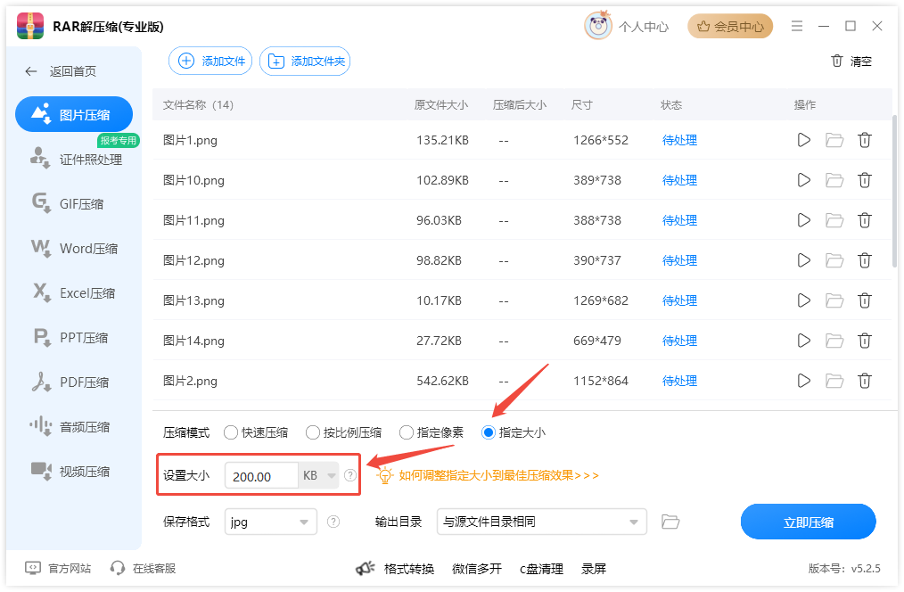Click 添加文件夹 button
Viewport: 904px width, 592px height.
tap(305, 61)
